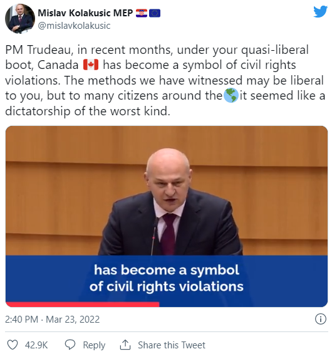Open the tweet info icon

coord(321,319)
